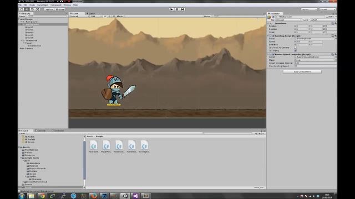
Task: Open the Physics Materials folder
Action: tap(38, 169)
